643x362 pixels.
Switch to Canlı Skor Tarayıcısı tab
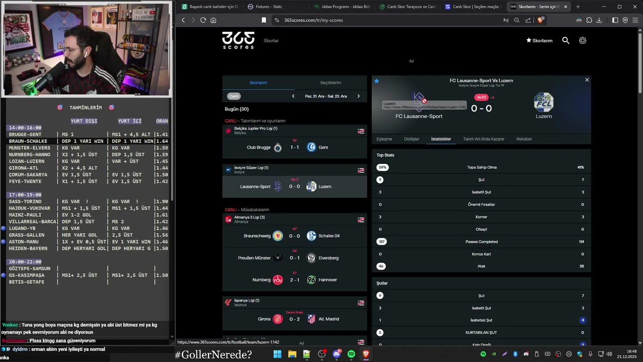tap(408, 7)
